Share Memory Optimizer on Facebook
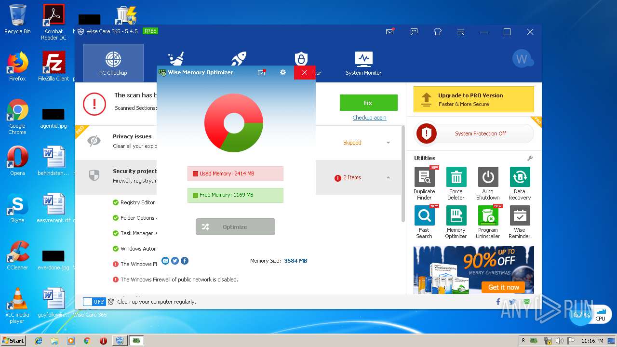 185,261
